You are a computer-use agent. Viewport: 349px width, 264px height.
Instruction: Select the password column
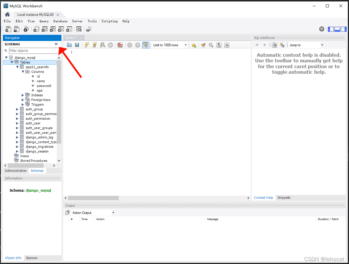click(44, 86)
